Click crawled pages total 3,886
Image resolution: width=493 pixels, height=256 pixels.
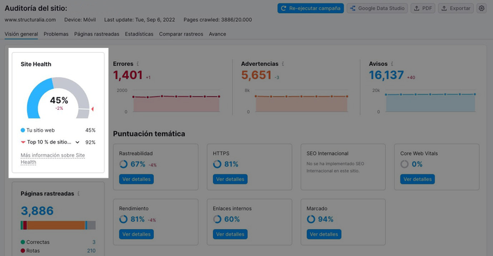click(x=37, y=211)
